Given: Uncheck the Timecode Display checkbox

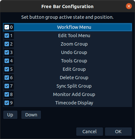Looking at the screenshot, I should pos(7,103).
